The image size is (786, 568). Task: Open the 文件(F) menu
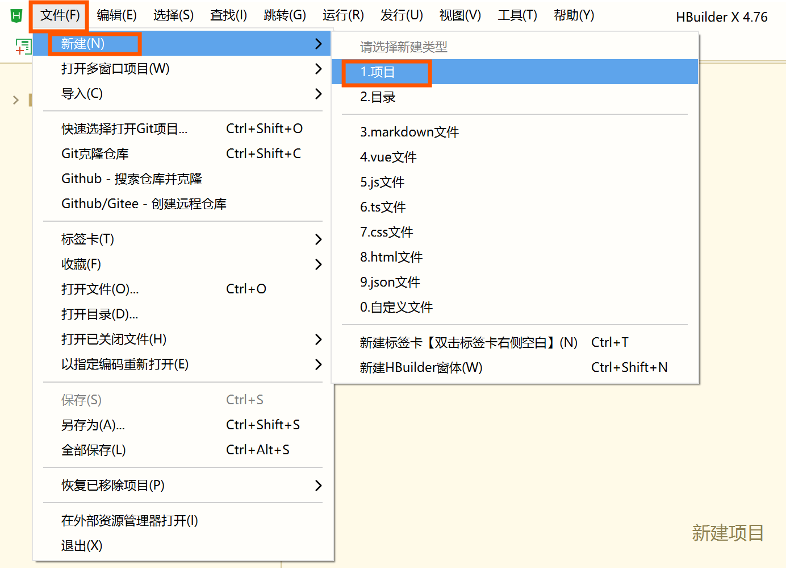(x=60, y=15)
